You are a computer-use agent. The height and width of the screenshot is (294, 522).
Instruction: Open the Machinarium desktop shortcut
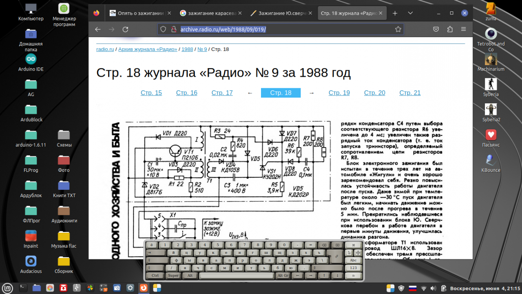491,60
